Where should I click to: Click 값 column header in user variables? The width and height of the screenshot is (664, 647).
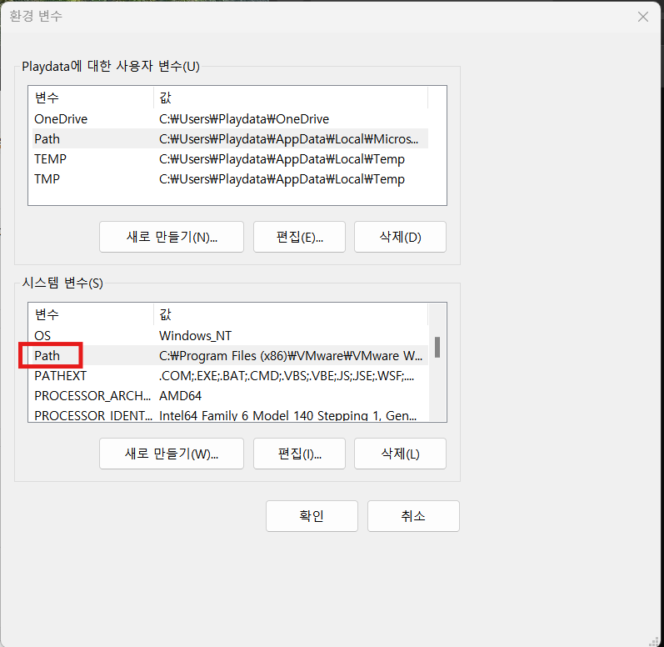pos(291,98)
